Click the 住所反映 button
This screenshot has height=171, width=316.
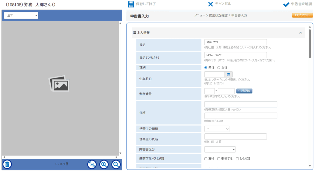pyautogui.click(x=244, y=91)
